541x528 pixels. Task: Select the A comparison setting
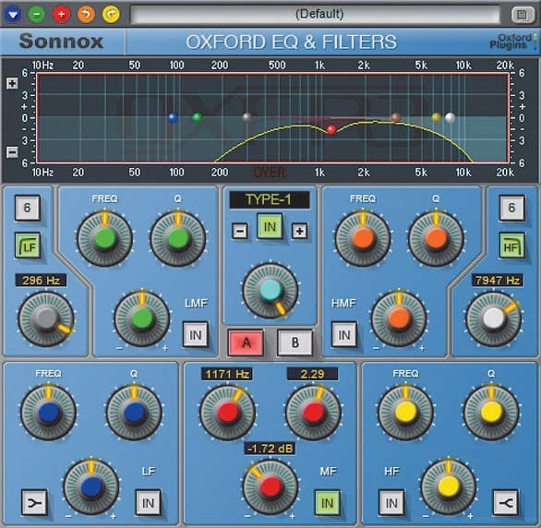[x=246, y=342]
